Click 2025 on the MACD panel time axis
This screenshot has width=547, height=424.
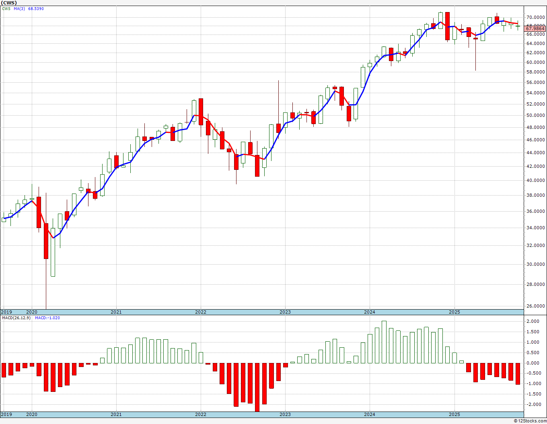point(454,414)
